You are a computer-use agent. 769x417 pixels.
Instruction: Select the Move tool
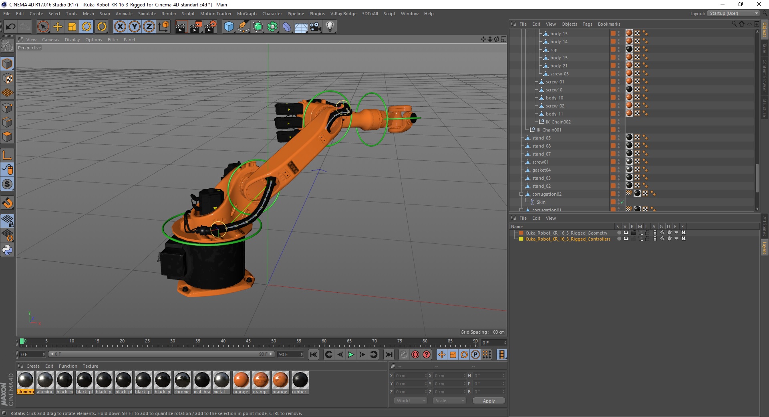[x=58, y=27]
